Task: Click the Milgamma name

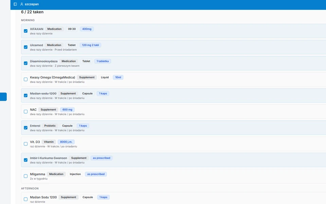Action: pos(37,174)
